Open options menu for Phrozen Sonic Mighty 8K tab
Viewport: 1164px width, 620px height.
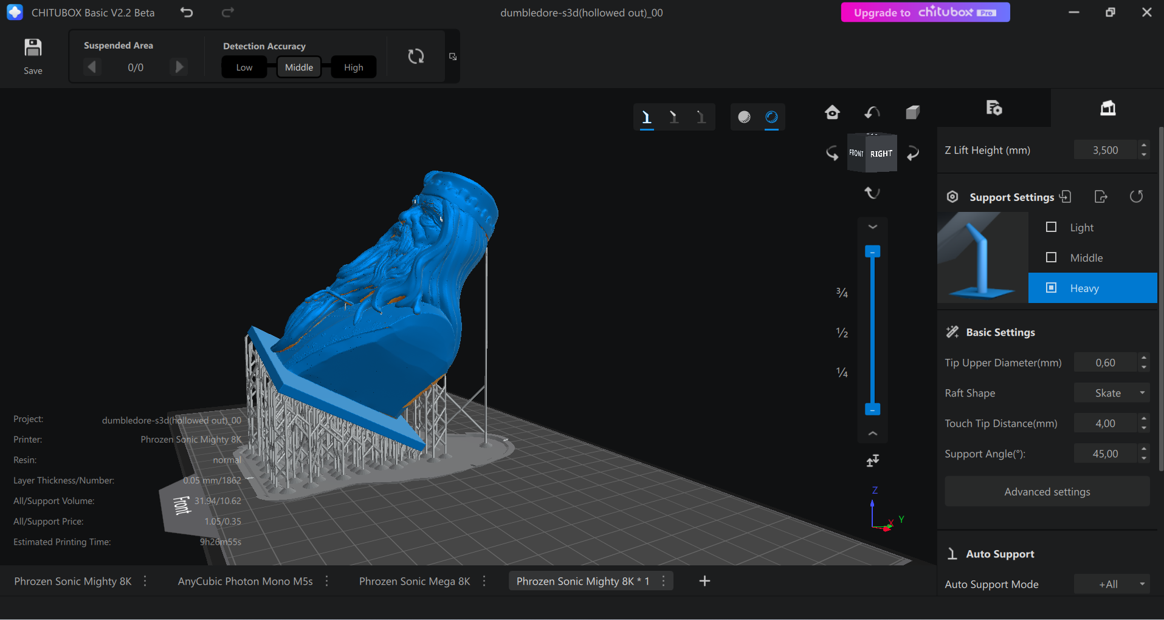pyautogui.click(x=145, y=581)
